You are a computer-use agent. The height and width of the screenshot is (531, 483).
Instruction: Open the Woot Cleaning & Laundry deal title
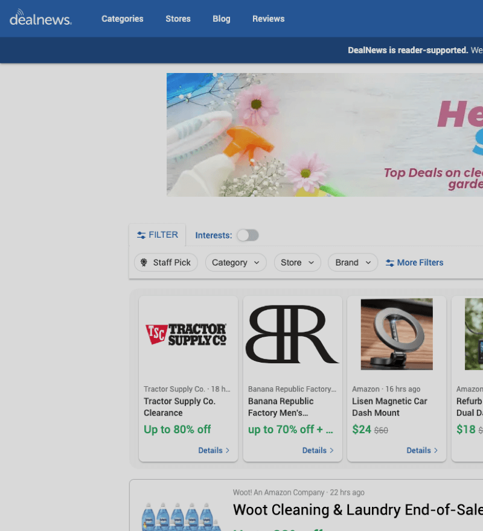[357, 510]
